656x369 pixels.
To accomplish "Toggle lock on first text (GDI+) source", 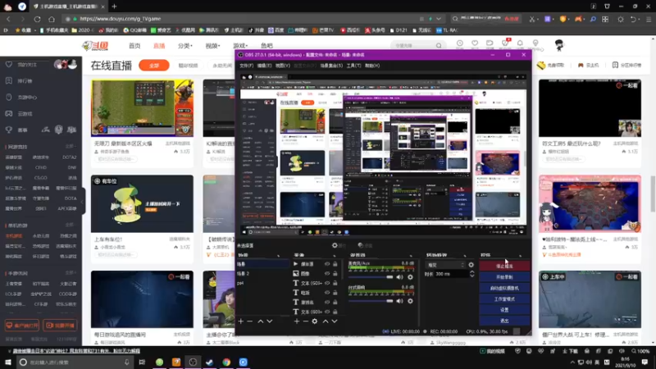I will tap(335, 283).
